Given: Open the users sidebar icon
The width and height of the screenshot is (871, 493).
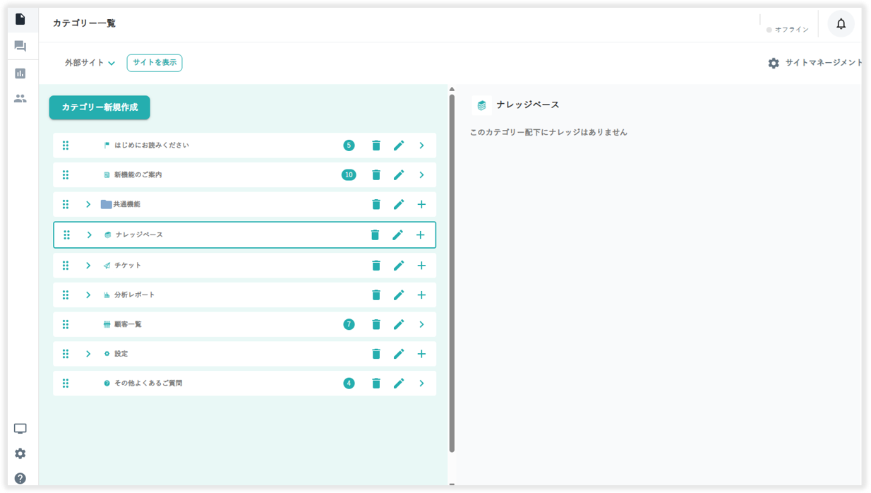Looking at the screenshot, I should point(20,99).
